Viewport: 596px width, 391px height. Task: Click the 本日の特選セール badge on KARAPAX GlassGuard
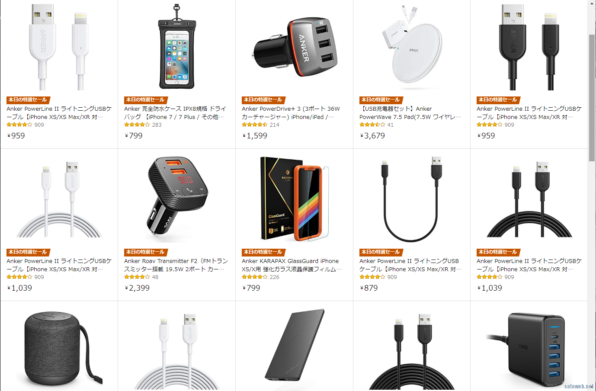263,252
